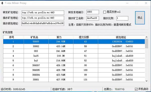Click hashrate value 423.54M
Image resolution: width=151 pixels, height=92 pixels.
[61, 75]
